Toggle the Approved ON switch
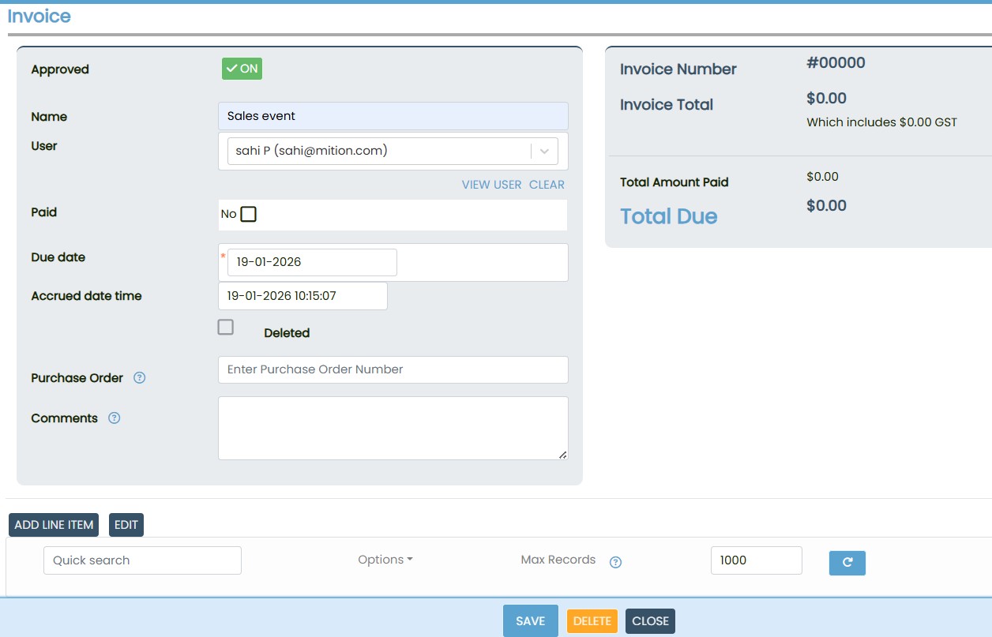Screen dimensions: 992x637 tap(242, 69)
